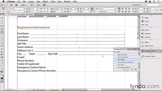This screenshot has height=91, width=162.
Task: Select the Rectangle Frame tool
Action: (x=2, y=43)
